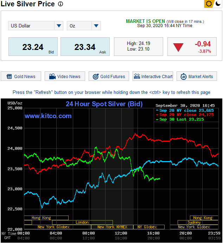Open the Market Alerts button

[197, 76]
